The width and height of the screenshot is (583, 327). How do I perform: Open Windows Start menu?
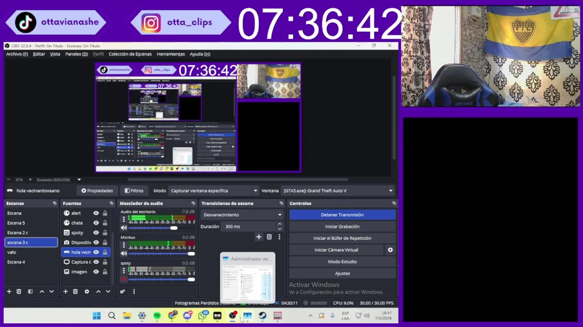(97, 316)
